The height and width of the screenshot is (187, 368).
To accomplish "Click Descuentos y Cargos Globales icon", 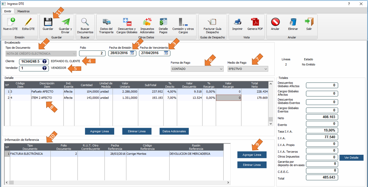I will pos(127,22).
